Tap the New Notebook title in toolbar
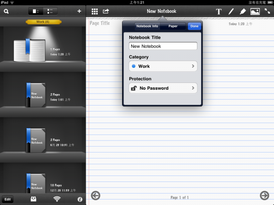This screenshot has width=274, height=205. tap(161, 12)
